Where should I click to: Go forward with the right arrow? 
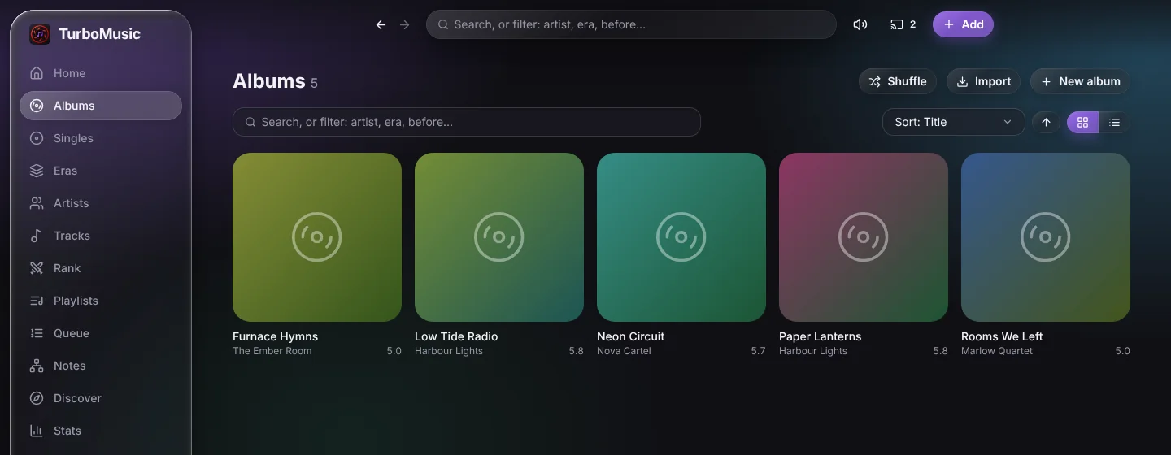(405, 24)
